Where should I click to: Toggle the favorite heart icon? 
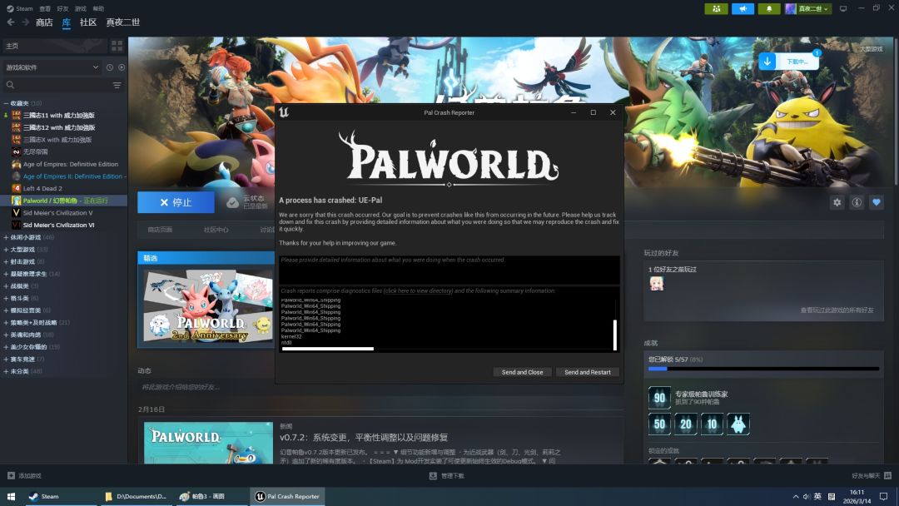click(876, 202)
